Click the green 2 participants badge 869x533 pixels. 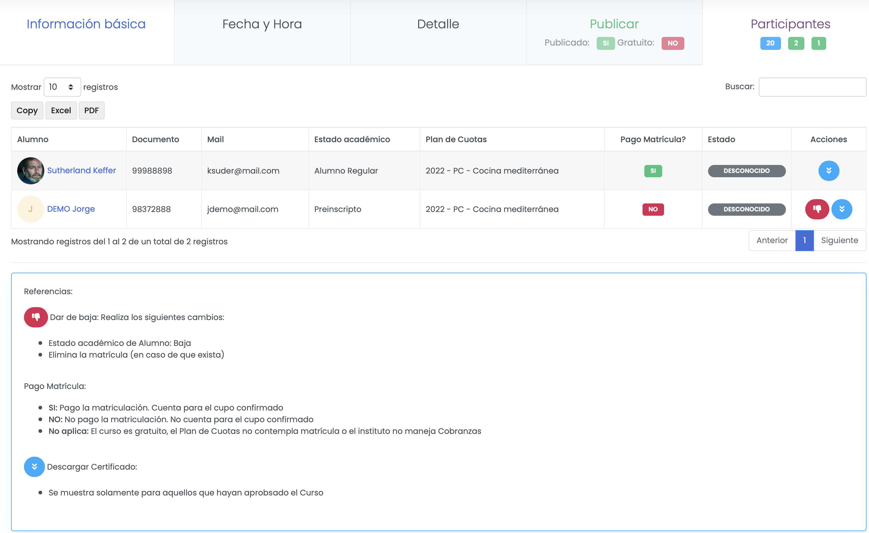pos(796,43)
